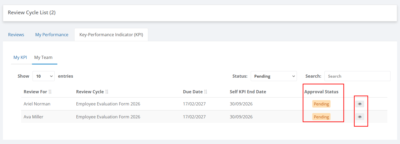400x144 pixels.
Task: Switch to the My Performance tab
Action: (52, 35)
